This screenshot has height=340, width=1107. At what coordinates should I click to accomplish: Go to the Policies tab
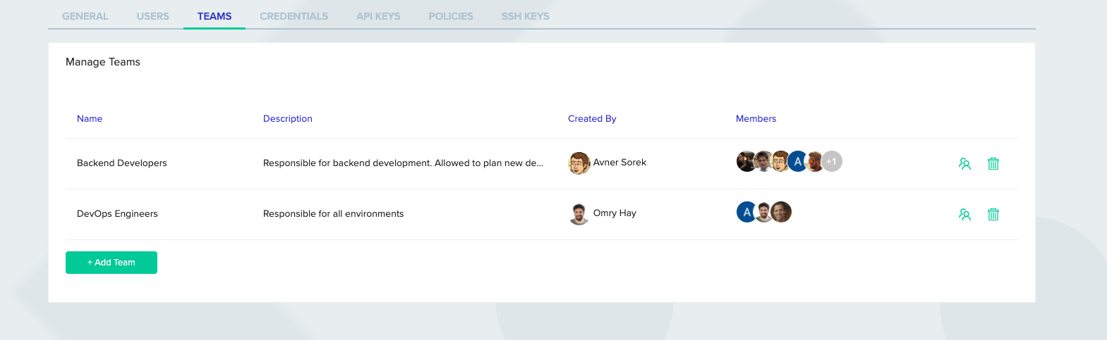point(451,16)
